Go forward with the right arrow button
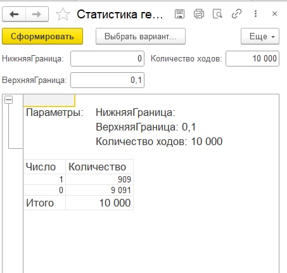Image resolution: width=287 pixels, height=273 pixels. [37, 14]
